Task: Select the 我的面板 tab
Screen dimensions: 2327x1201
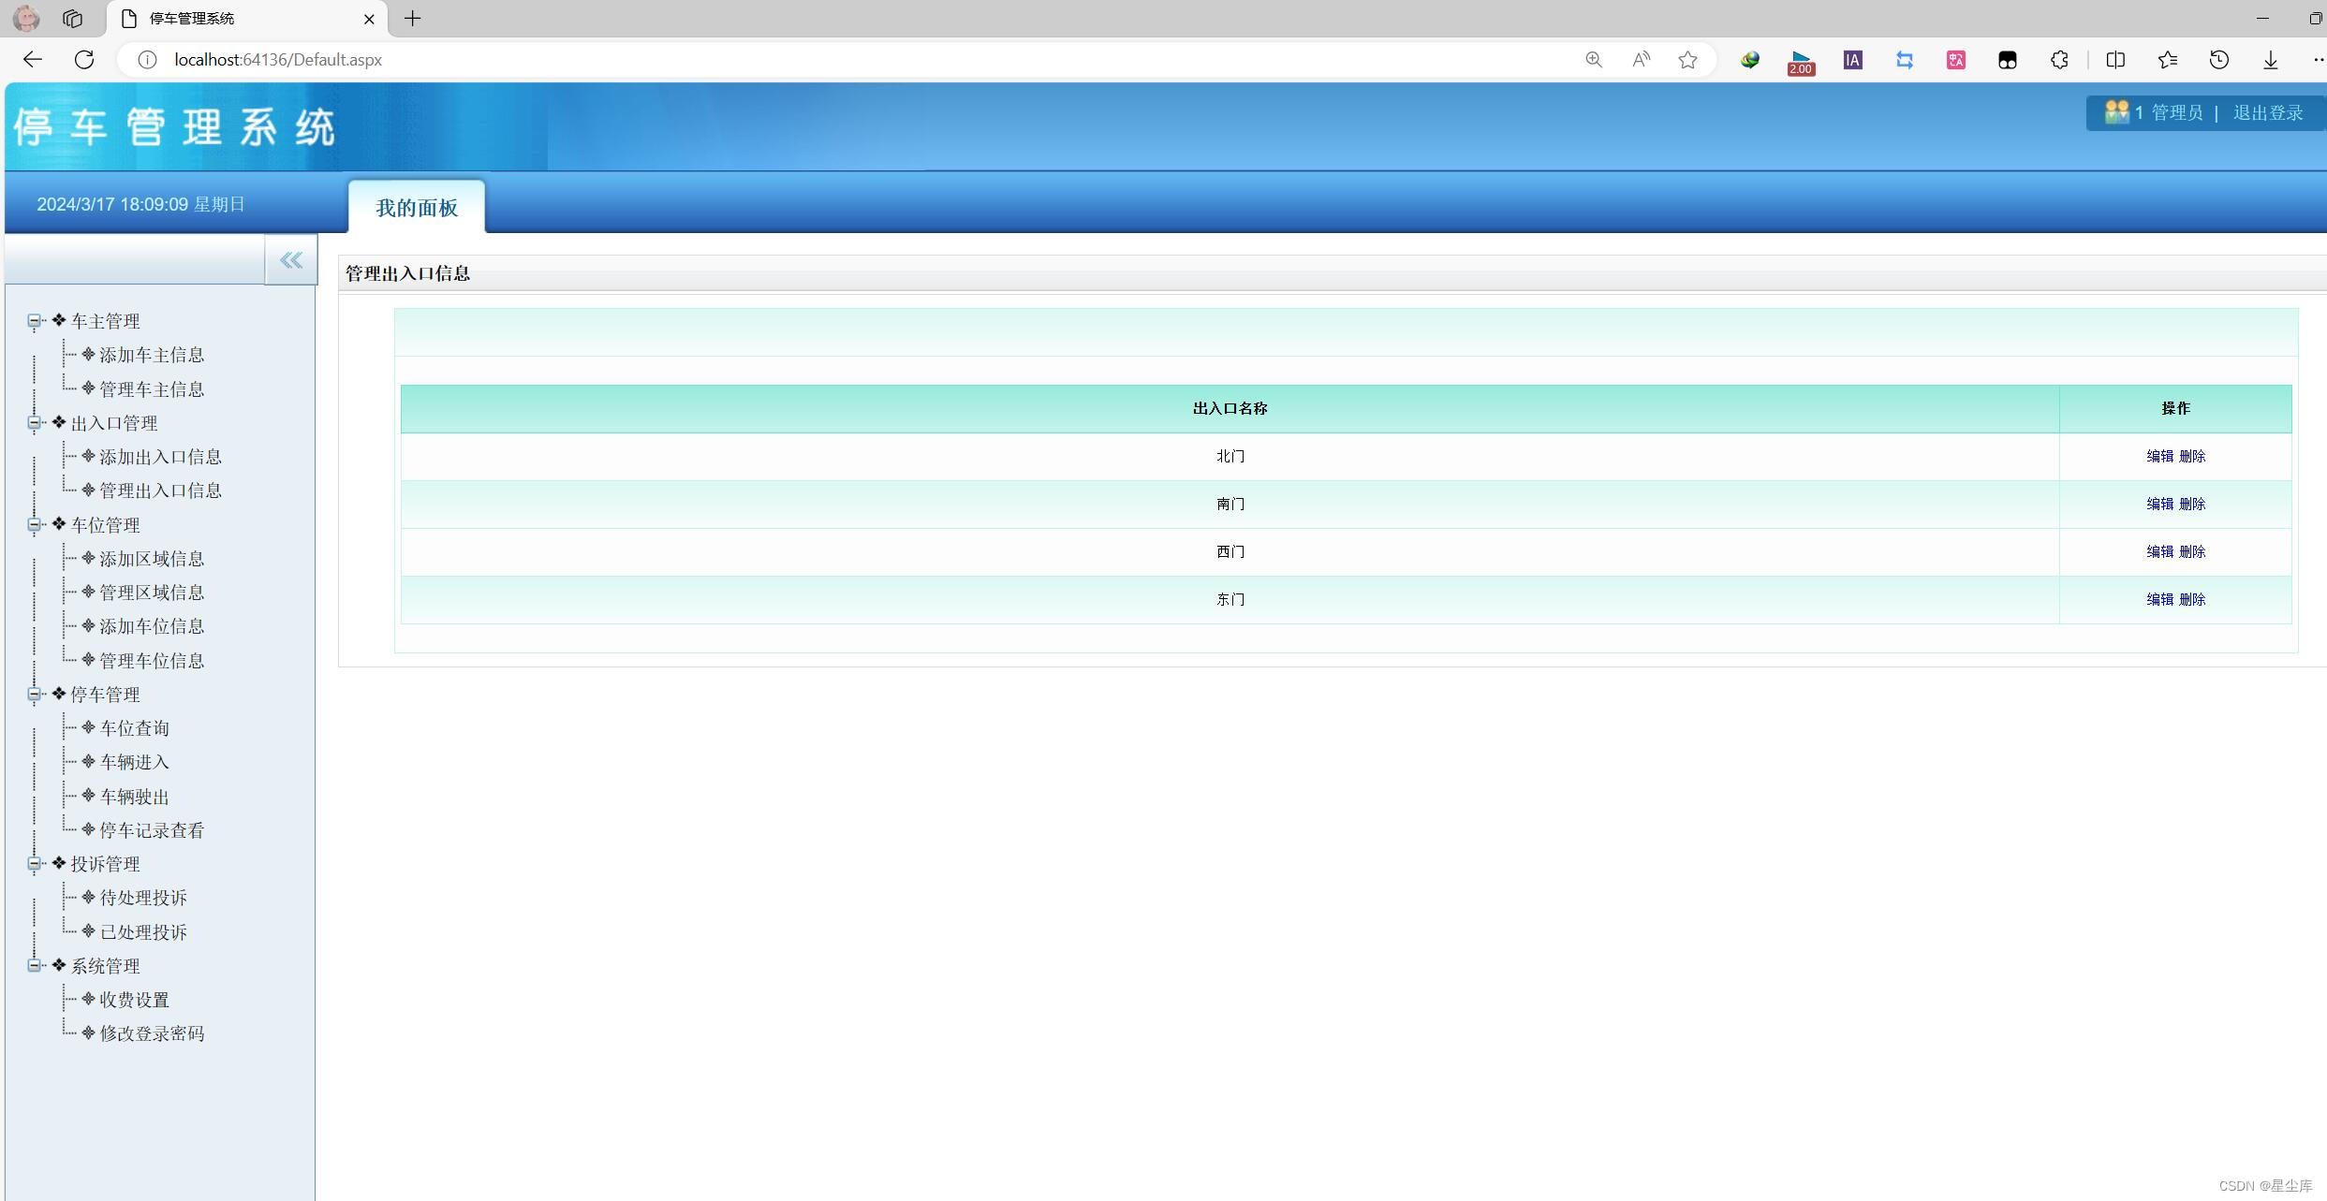Action: [x=417, y=207]
